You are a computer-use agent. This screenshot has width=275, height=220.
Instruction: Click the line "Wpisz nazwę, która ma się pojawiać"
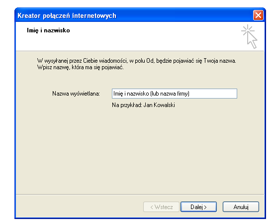click(x=81, y=67)
